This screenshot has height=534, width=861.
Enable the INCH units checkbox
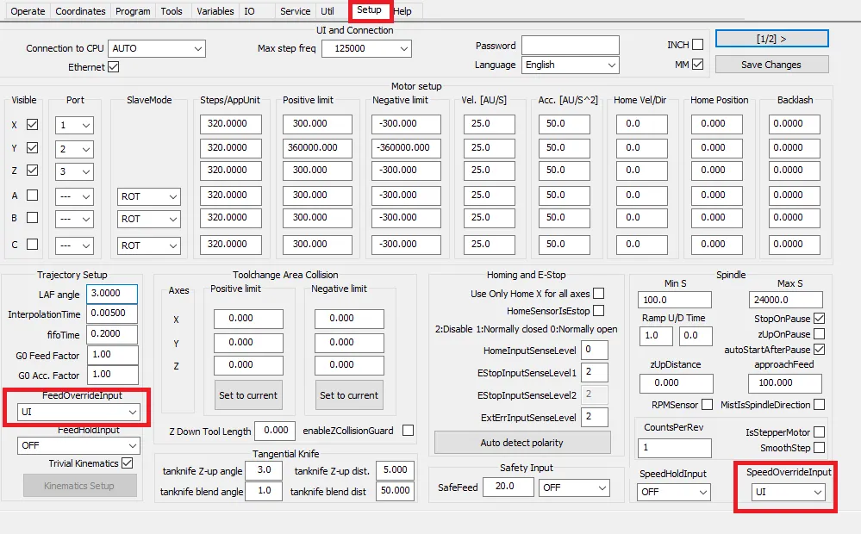[x=698, y=45]
